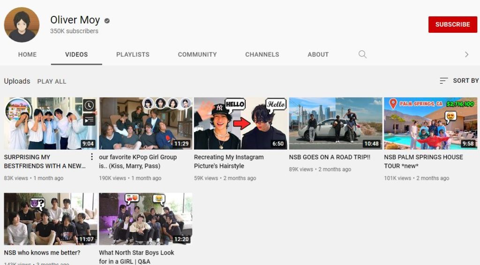The image size is (480, 265).
Task: Click the 12:20 duration badge
Action: click(x=181, y=239)
